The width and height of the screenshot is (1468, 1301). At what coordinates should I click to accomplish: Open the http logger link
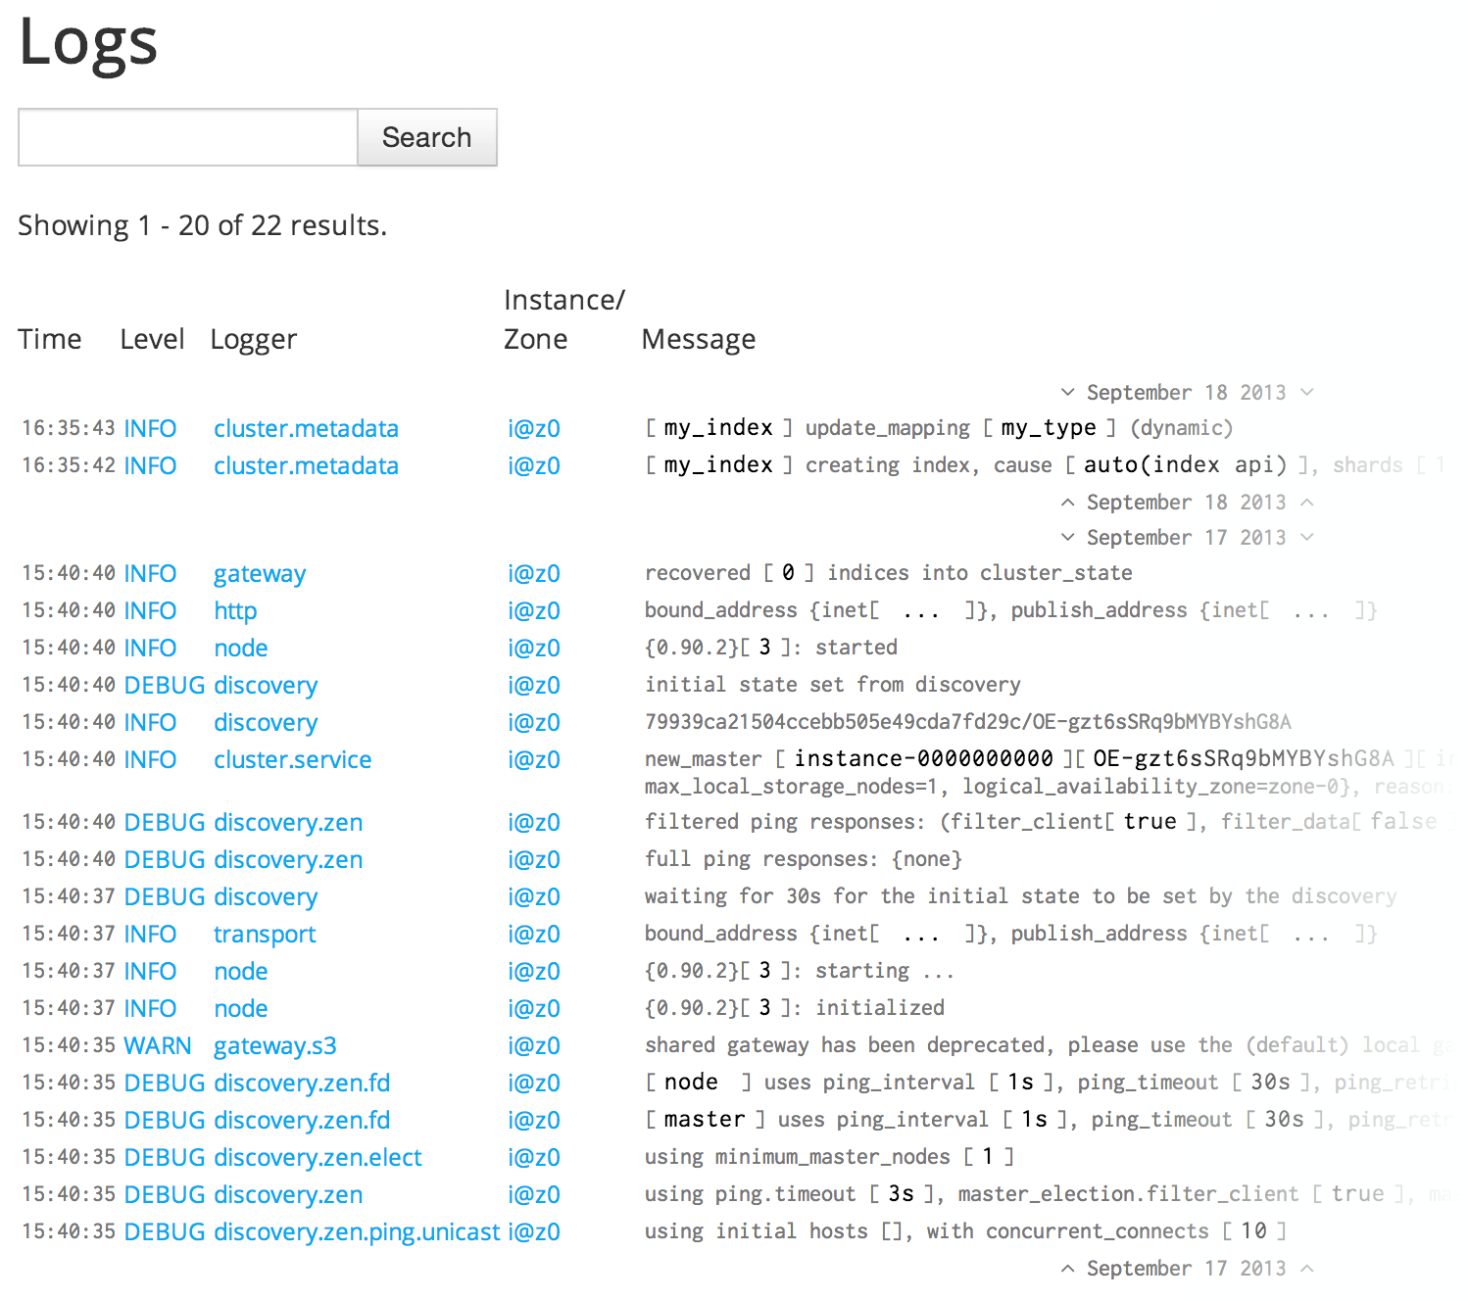pyautogui.click(x=234, y=610)
